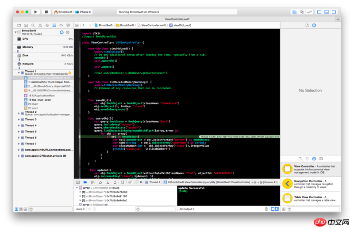Go back in editor history
Viewport: 354px width, 231px height.
pyautogui.click(x=84, y=26)
